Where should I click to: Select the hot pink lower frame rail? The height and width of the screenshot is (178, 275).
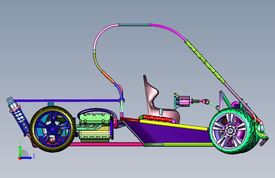pos(106,144)
